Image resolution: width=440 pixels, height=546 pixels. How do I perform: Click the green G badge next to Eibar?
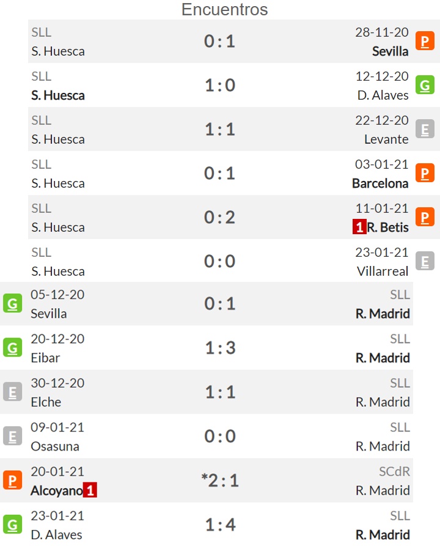13,347
